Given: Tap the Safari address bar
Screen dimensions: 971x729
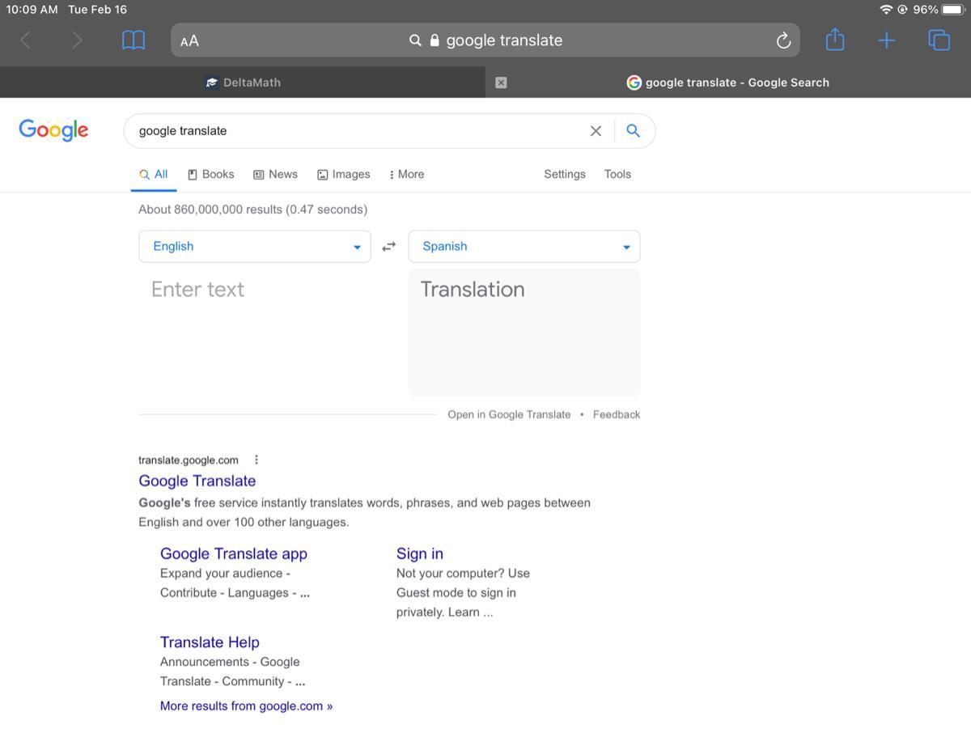Looking at the screenshot, I should click(x=485, y=40).
